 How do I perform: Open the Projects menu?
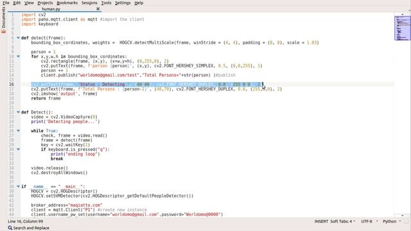[45, 3]
